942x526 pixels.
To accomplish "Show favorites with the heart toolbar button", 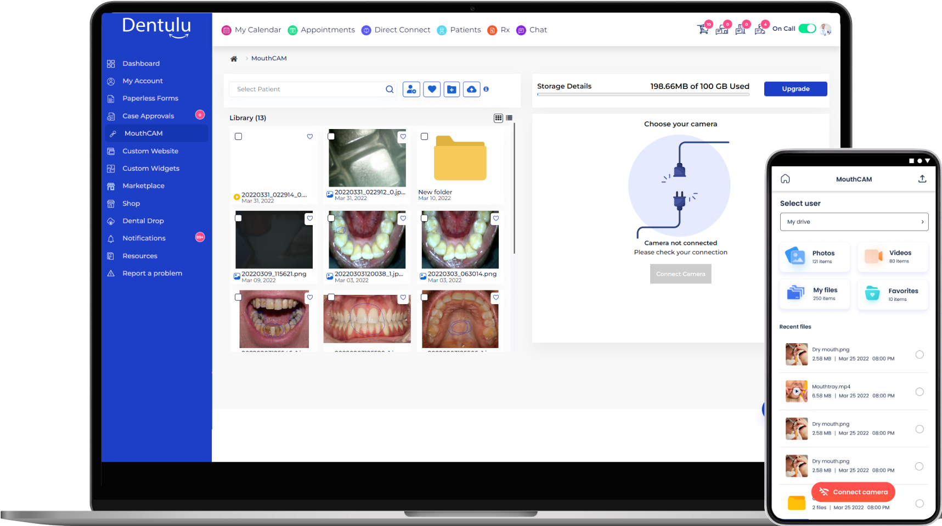I will coord(432,89).
